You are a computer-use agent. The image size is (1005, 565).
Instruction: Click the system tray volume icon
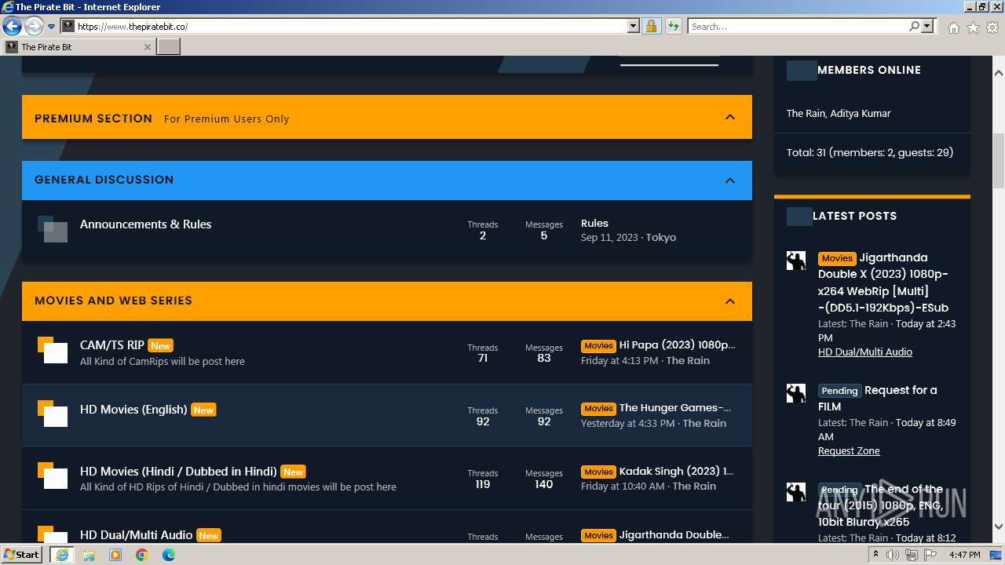pos(893,555)
